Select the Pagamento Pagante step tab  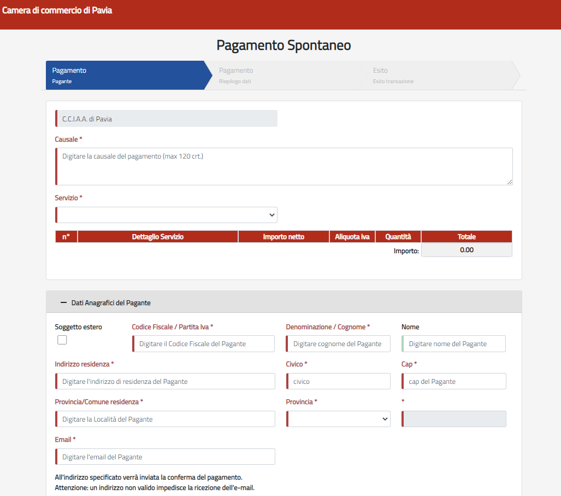[x=125, y=75]
